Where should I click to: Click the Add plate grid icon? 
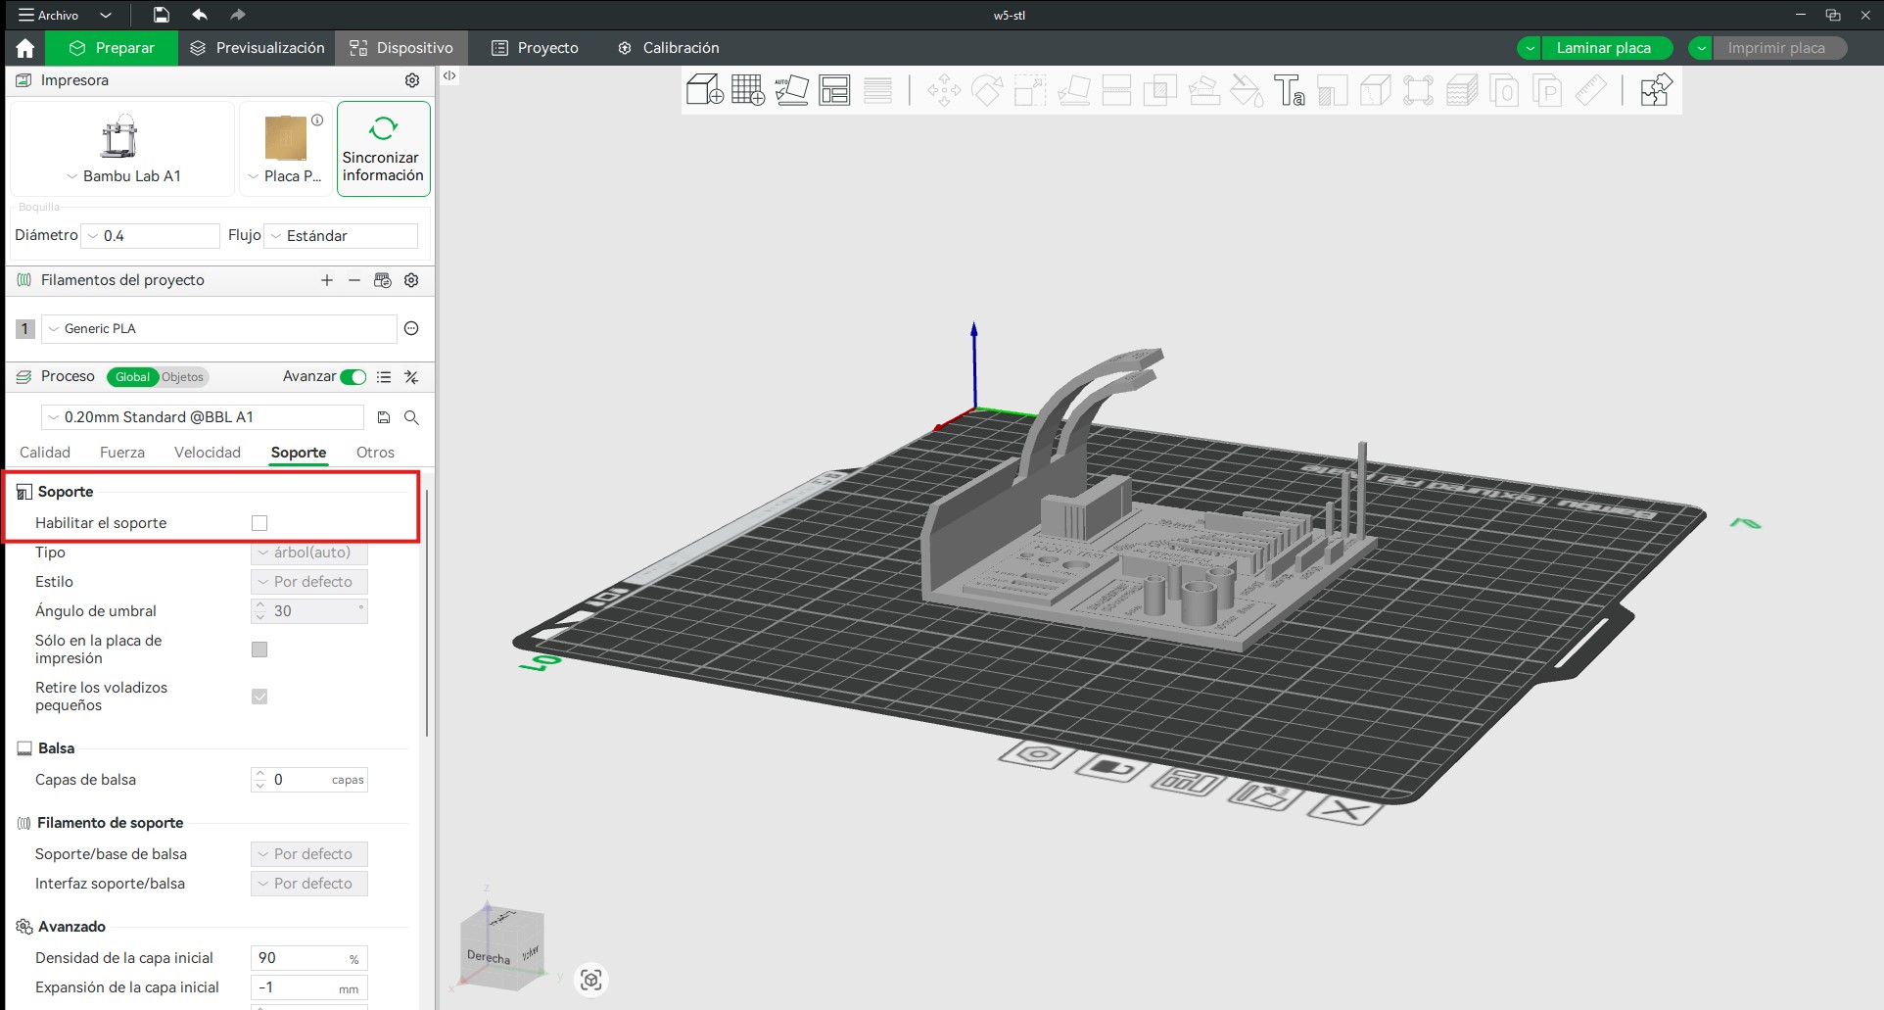point(748,90)
